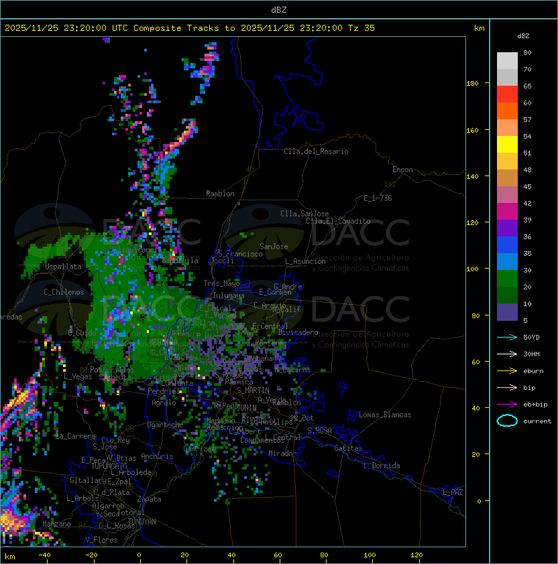The width and height of the screenshot is (558, 564).
Task: Click the '180' tick on vertical axis
Action: click(x=472, y=84)
